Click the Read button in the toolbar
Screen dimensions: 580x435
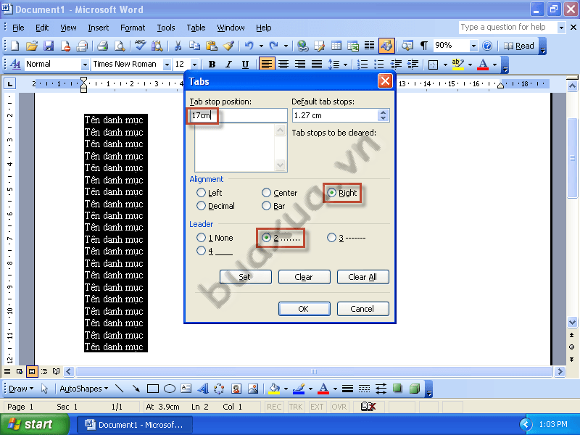point(519,46)
